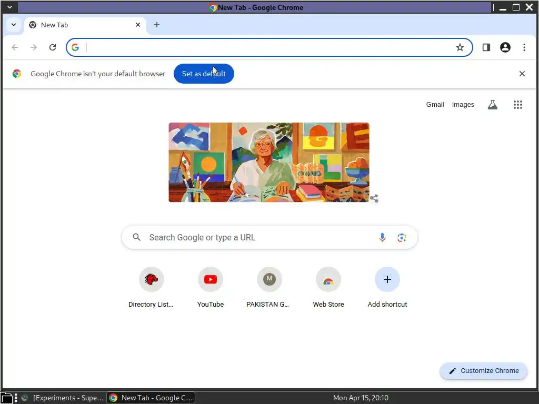Close the New Tab tab
Viewport: 539px width, 404px height.
click(x=138, y=25)
